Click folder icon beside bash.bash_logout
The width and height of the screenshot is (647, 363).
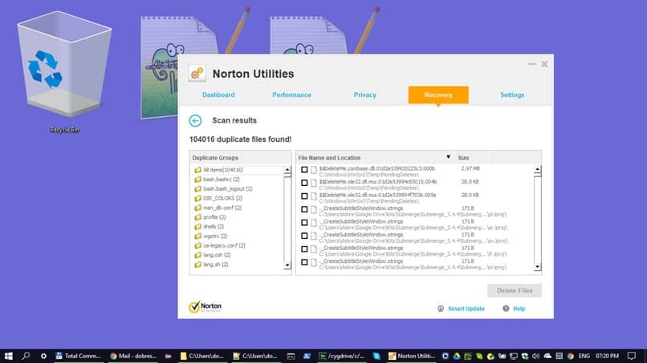pos(198,188)
